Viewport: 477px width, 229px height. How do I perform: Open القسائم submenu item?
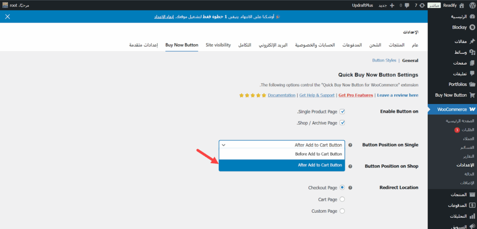click(468, 148)
